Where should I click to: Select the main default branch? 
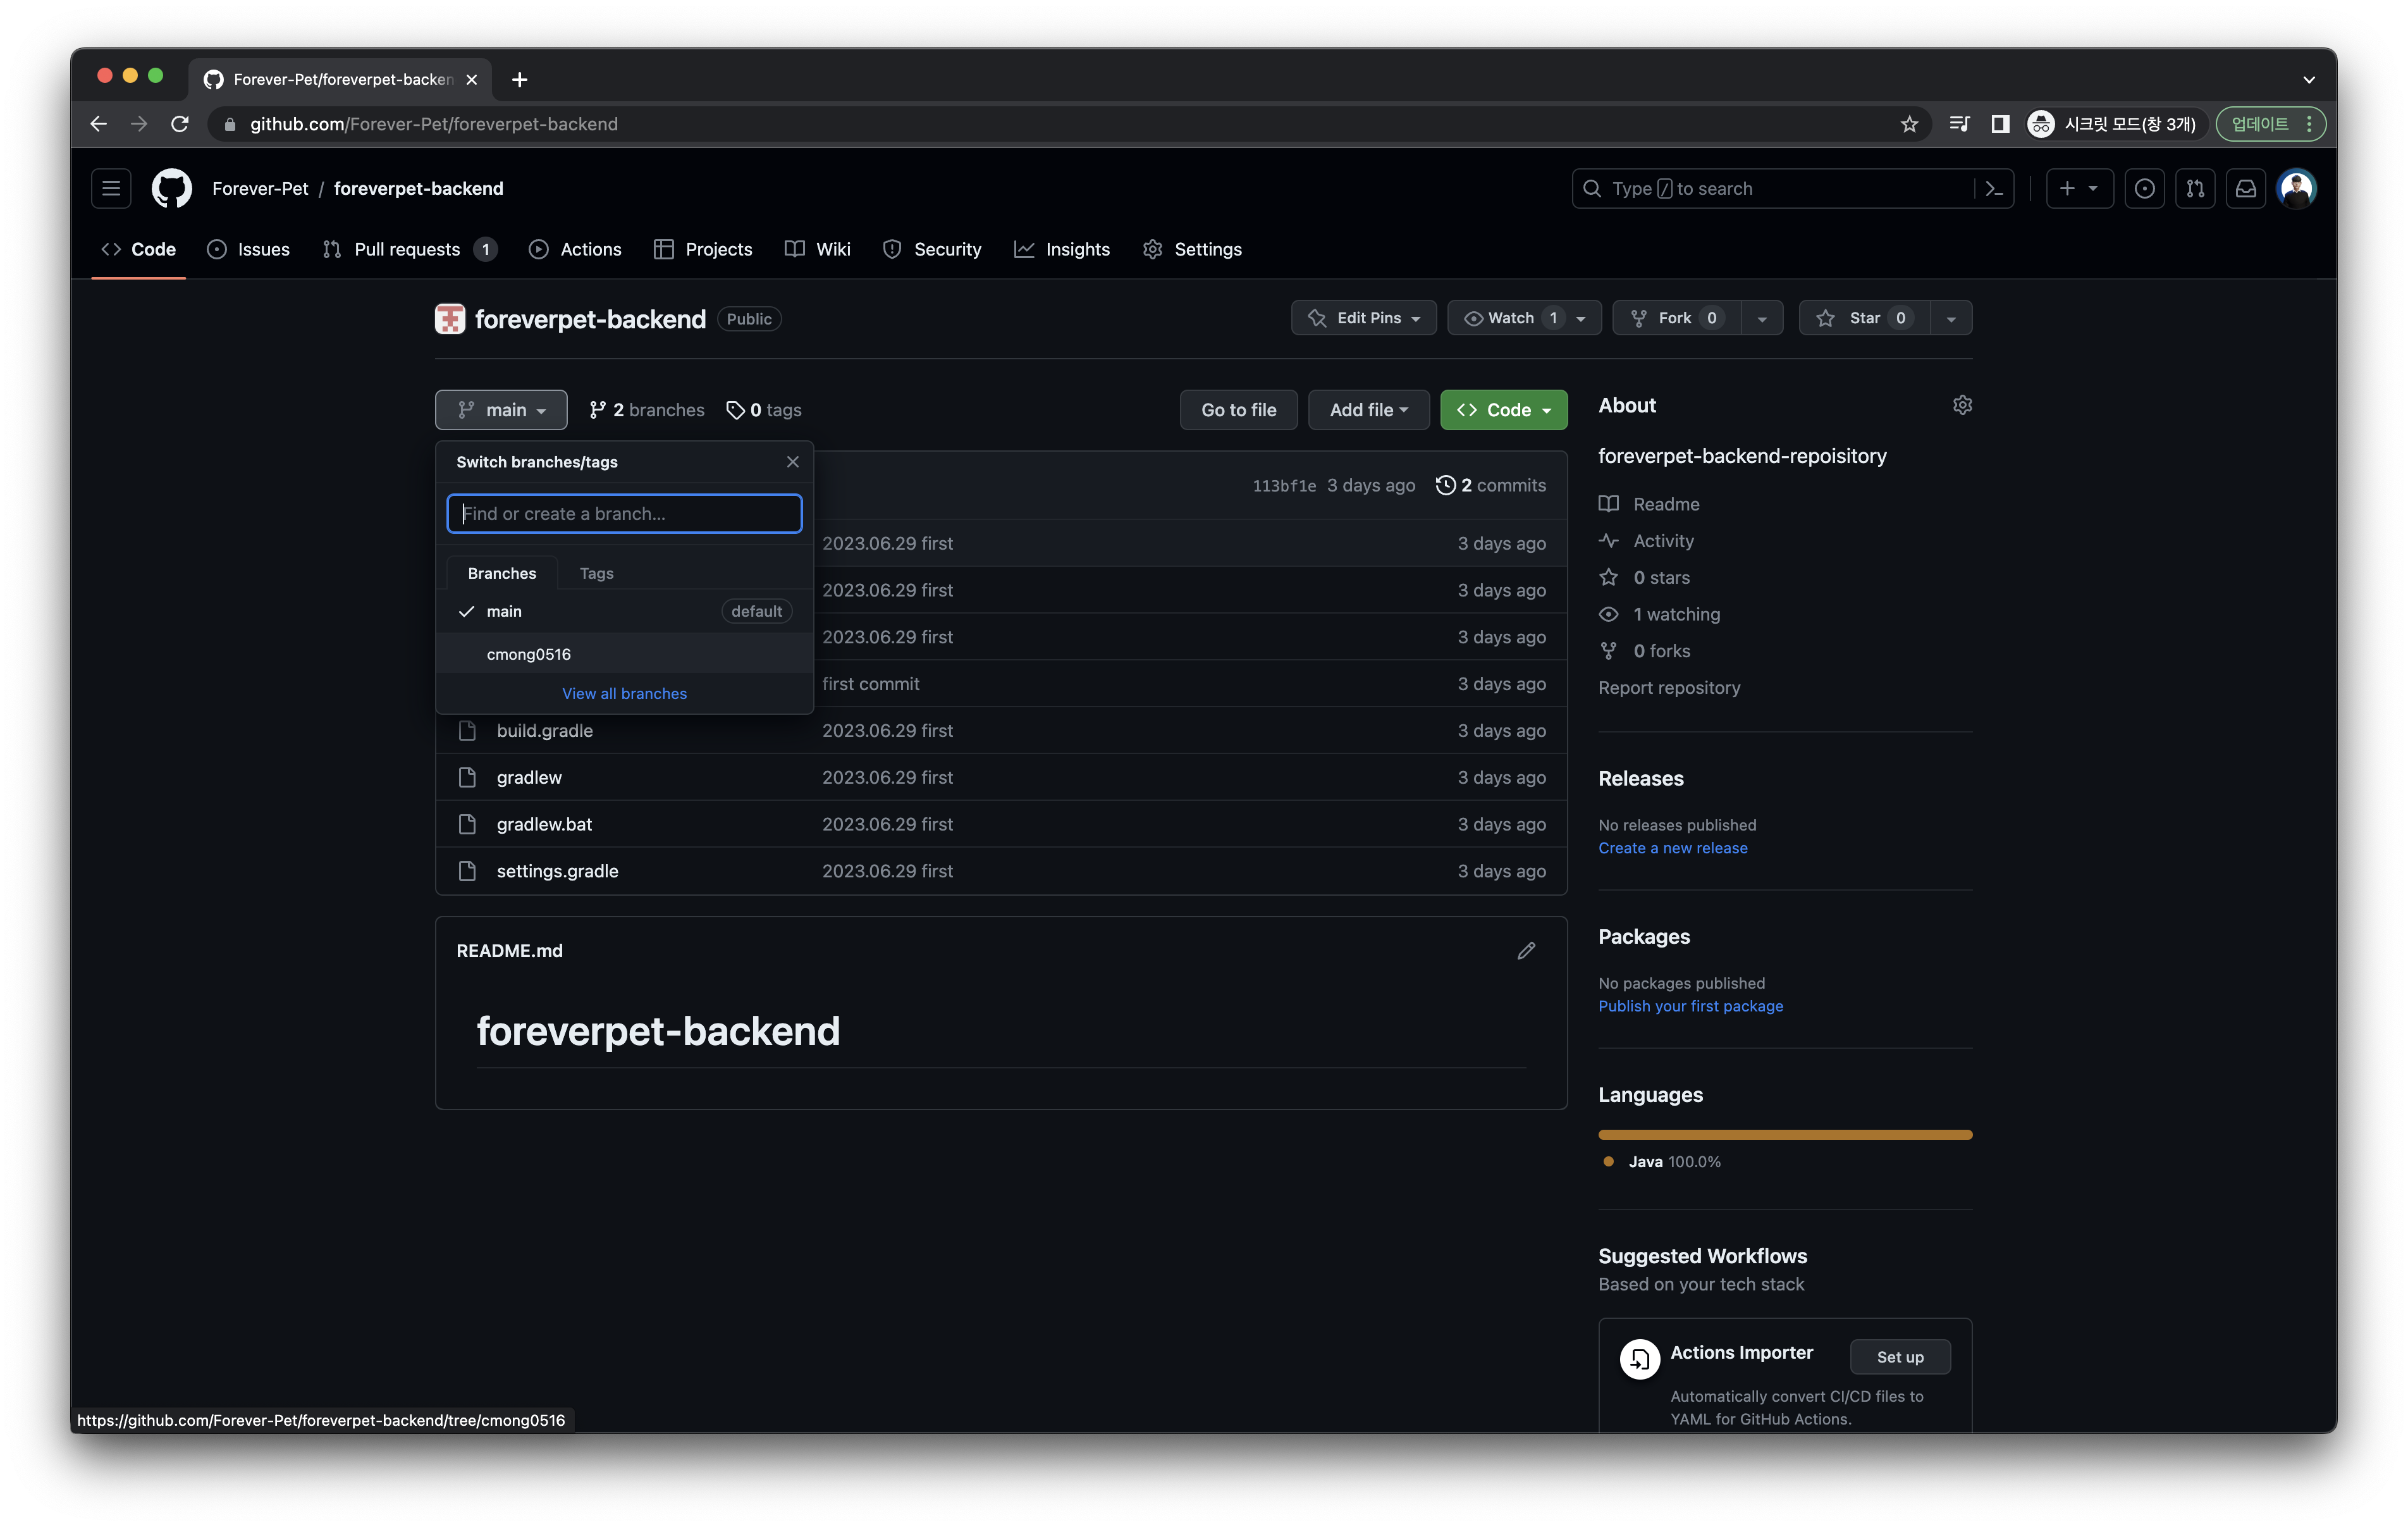tap(624, 612)
